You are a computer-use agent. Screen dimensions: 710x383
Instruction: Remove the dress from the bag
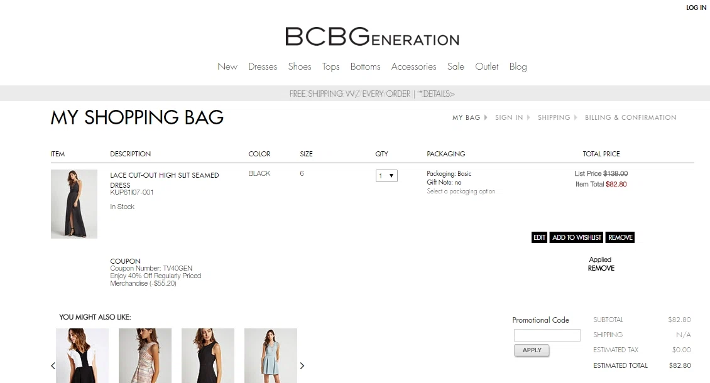click(620, 237)
